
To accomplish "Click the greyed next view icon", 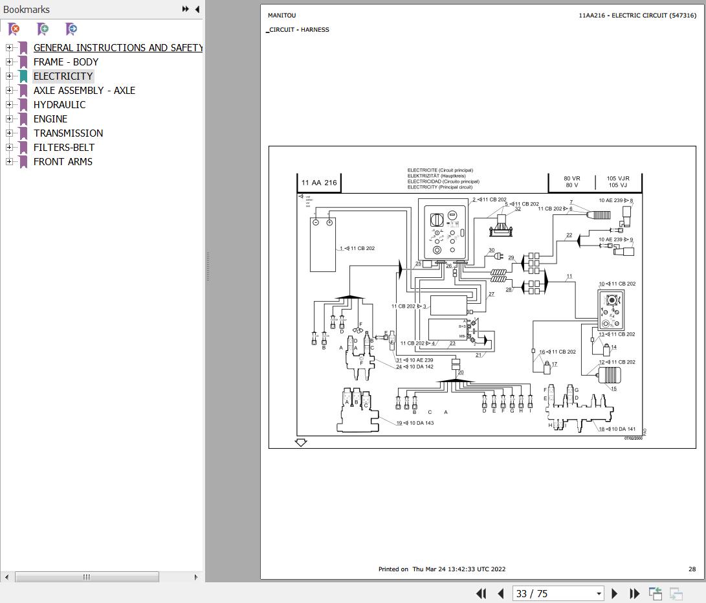I will tap(676, 593).
